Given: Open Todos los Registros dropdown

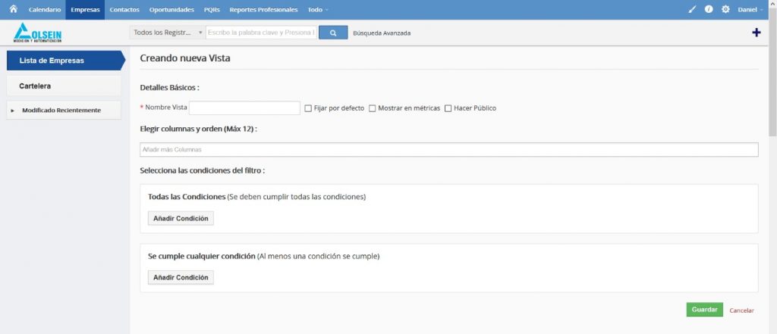Looking at the screenshot, I should tap(167, 33).
